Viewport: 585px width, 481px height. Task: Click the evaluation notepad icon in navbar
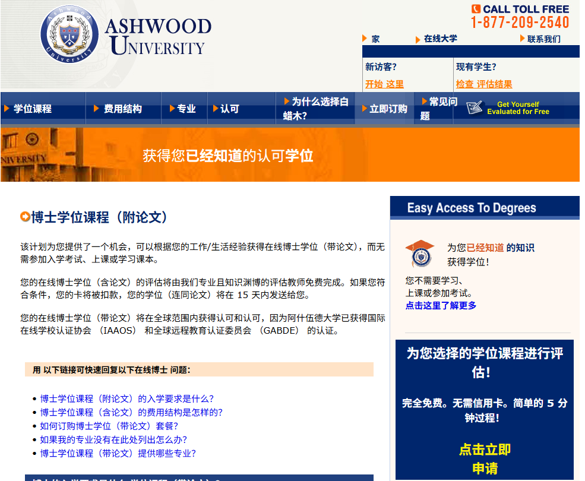pyautogui.click(x=474, y=107)
